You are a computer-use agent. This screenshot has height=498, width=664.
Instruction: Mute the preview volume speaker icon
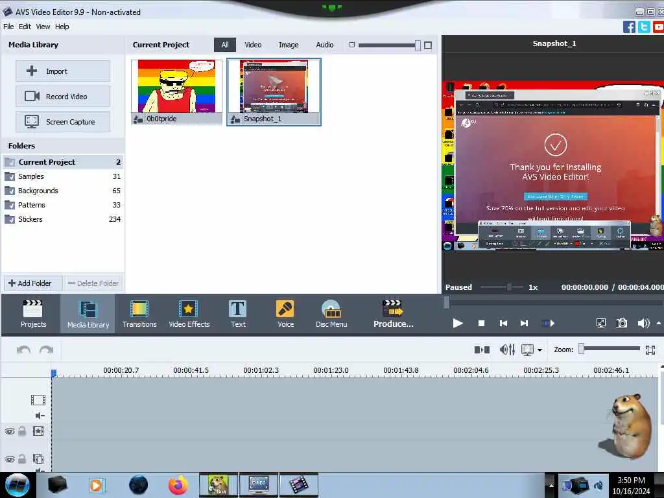[x=643, y=324]
